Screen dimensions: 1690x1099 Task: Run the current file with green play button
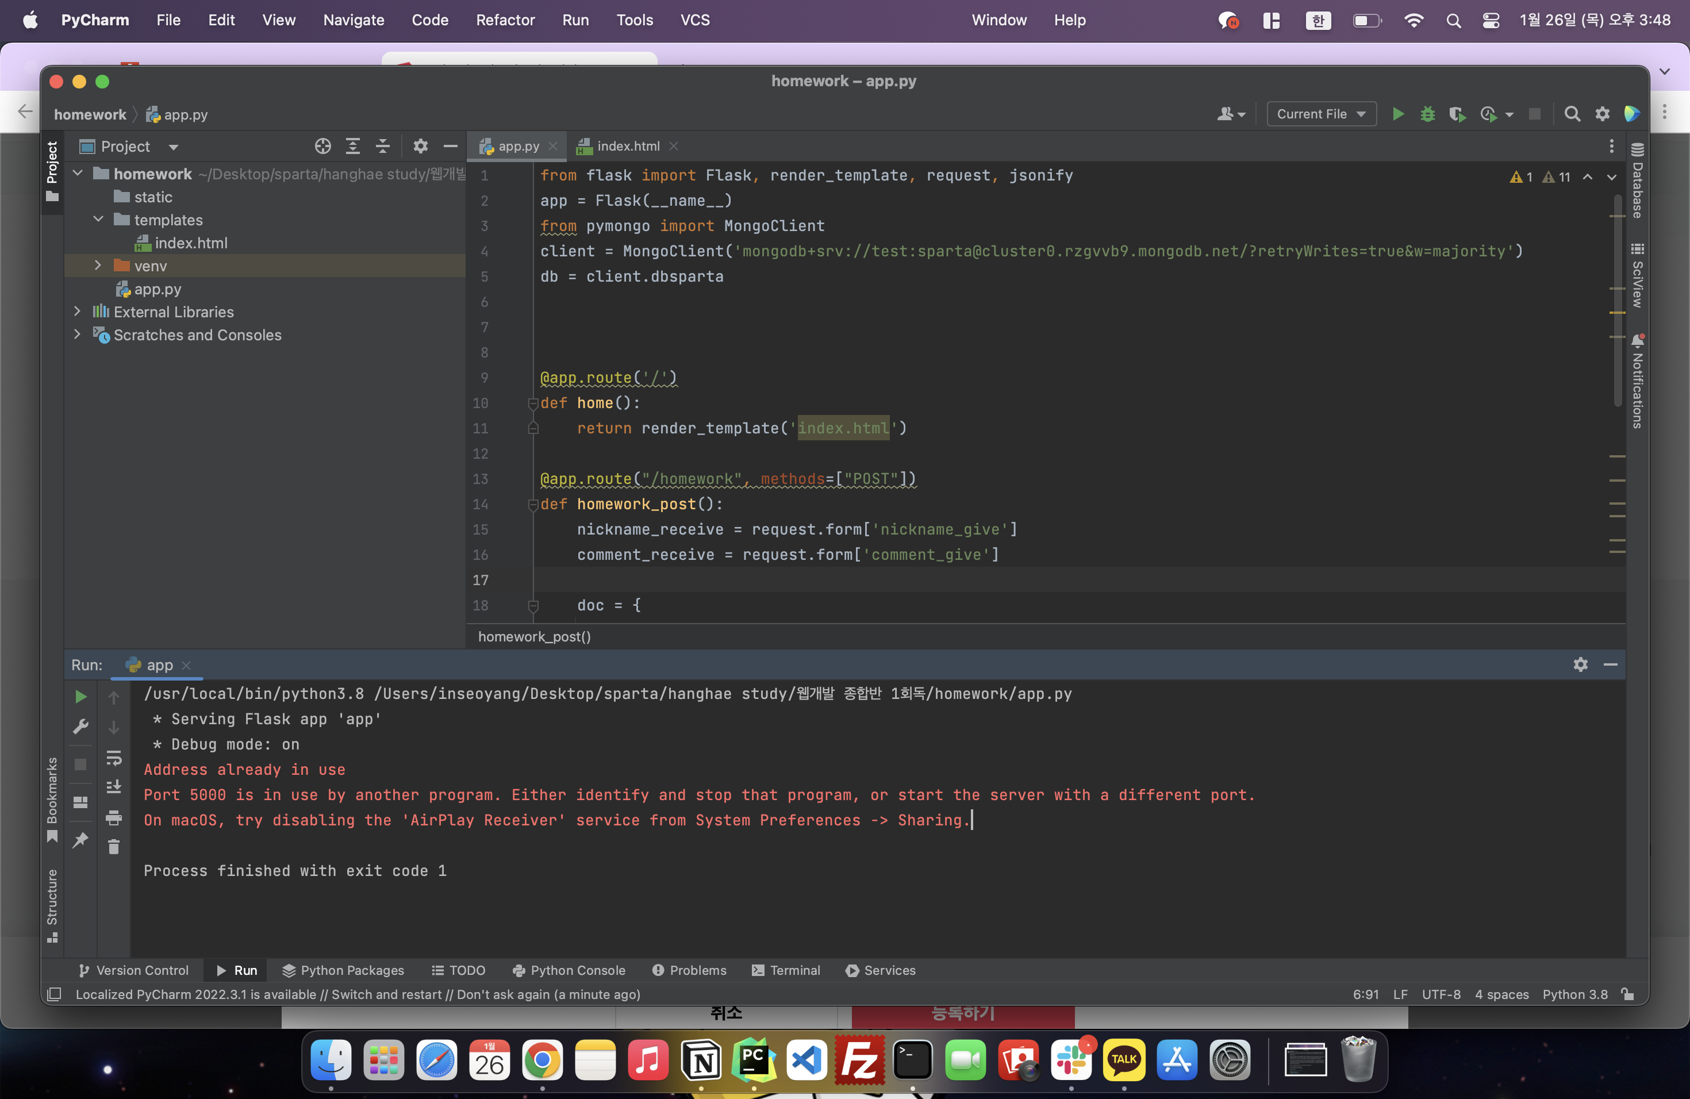pos(1397,114)
